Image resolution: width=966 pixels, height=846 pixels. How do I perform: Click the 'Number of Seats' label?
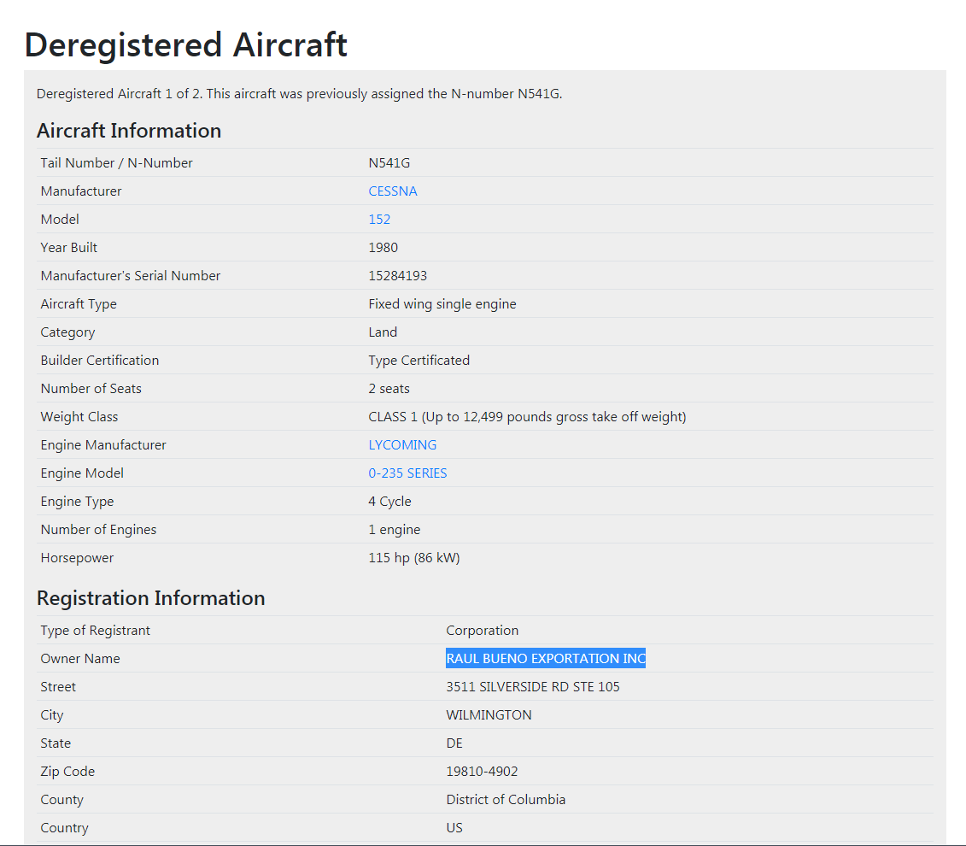point(91,389)
